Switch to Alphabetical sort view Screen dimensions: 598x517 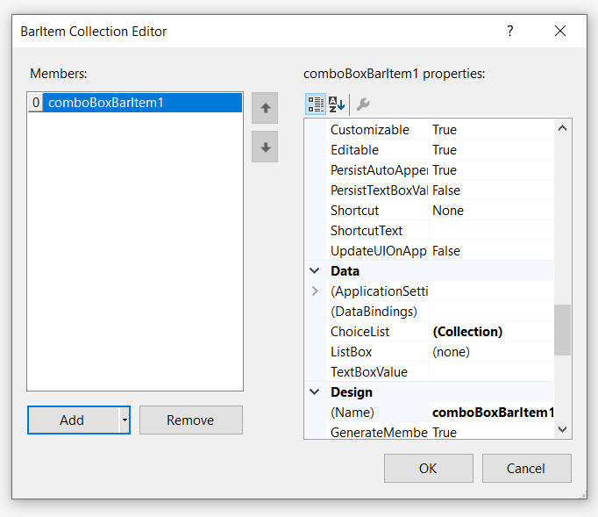coord(337,104)
